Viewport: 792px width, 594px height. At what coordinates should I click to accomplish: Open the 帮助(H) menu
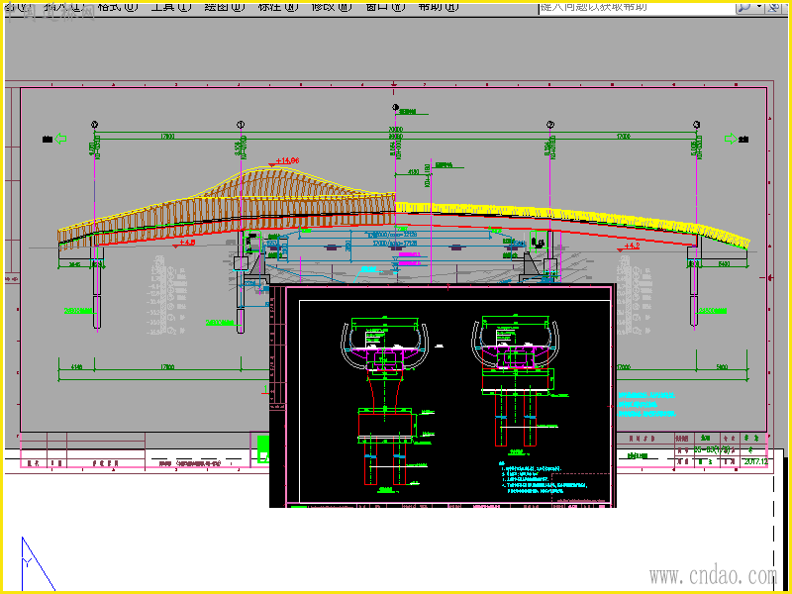439,7
